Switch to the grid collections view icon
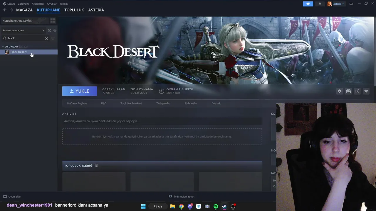This screenshot has width=376, height=211. coord(53,21)
